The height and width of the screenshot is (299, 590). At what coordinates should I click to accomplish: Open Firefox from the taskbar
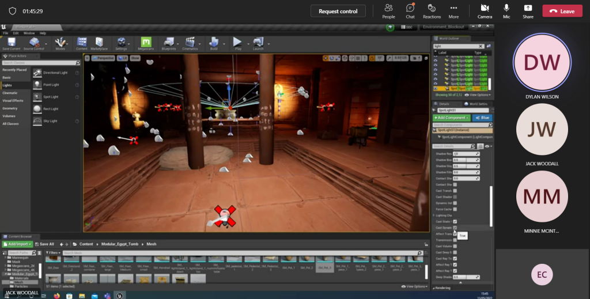pyautogui.click(x=57, y=296)
